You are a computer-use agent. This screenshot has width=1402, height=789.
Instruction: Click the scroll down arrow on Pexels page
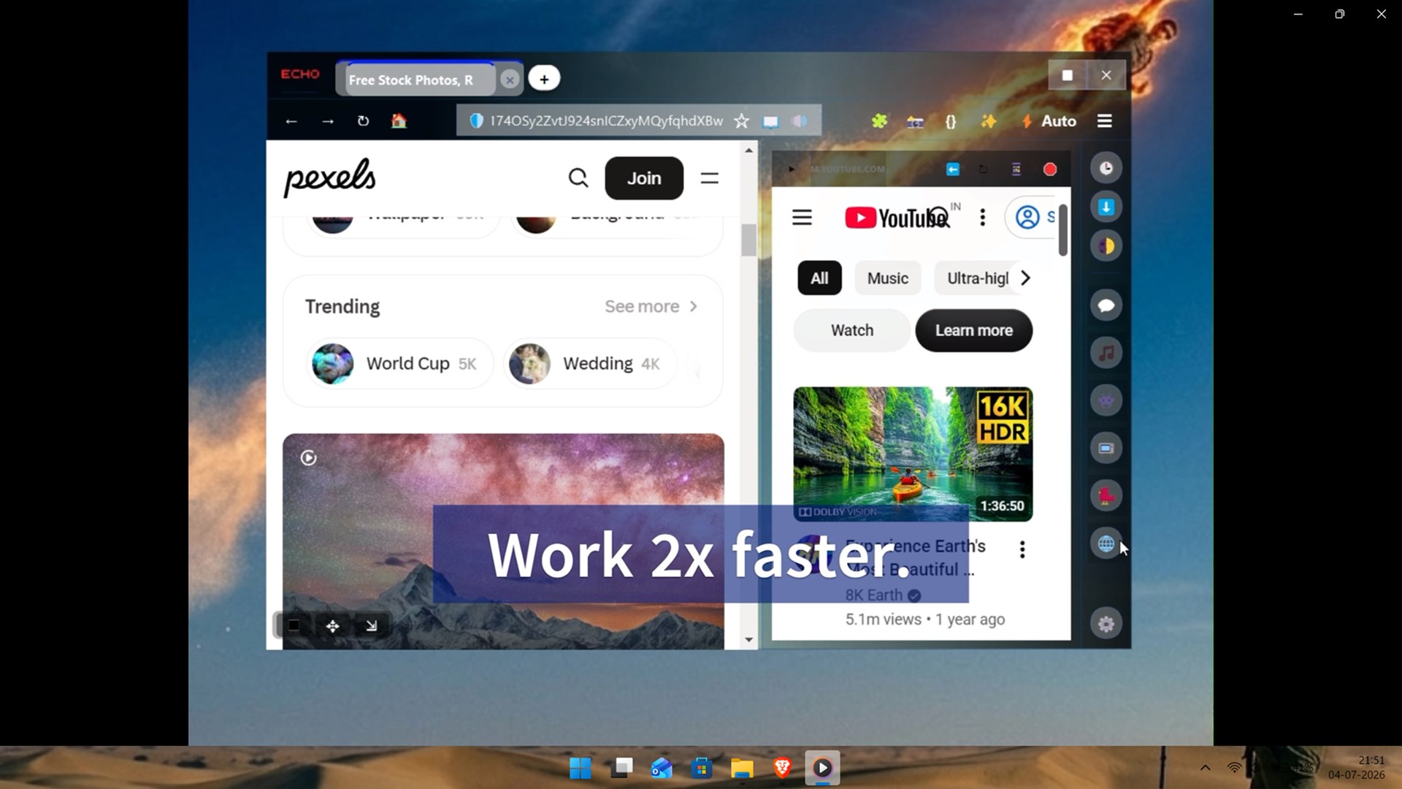(748, 640)
